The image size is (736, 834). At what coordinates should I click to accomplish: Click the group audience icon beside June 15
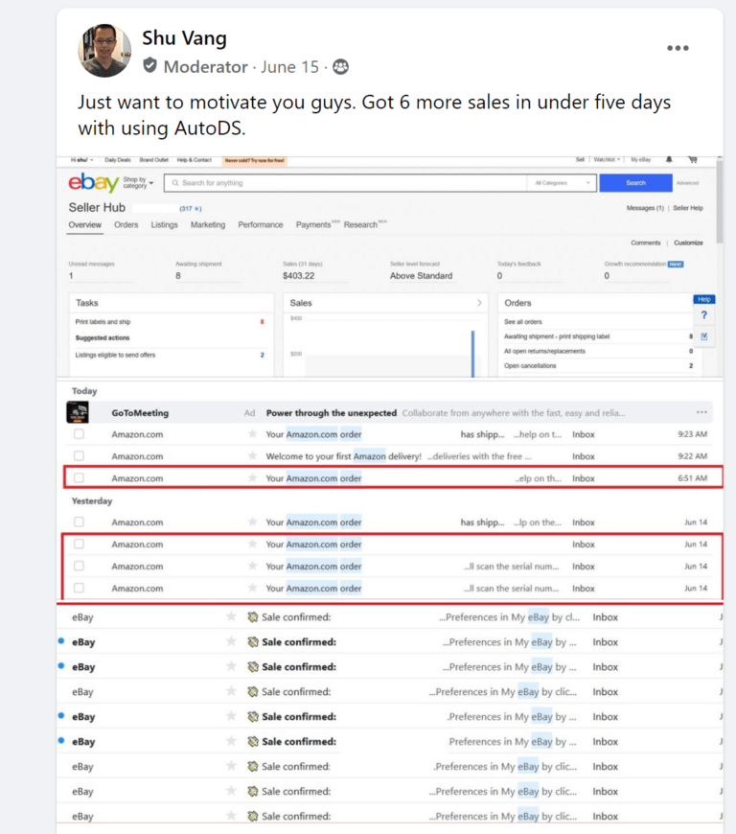(341, 66)
